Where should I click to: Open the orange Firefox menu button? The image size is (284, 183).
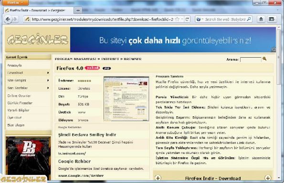(x=15, y=2)
